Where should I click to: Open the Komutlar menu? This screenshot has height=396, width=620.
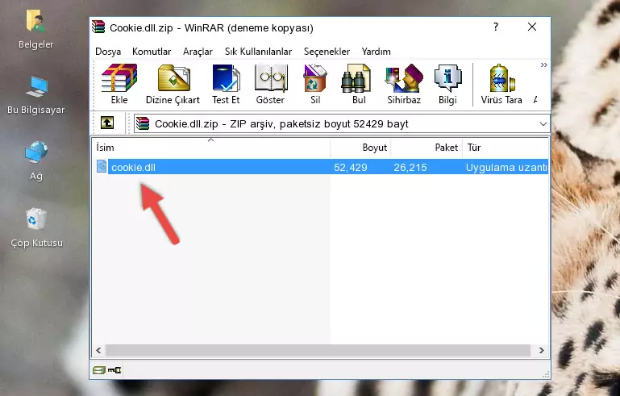coord(152,52)
